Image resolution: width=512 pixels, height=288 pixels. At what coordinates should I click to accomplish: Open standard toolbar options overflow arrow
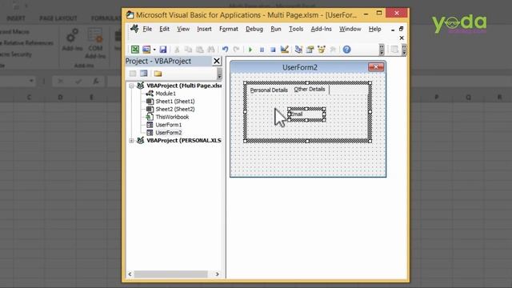click(x=382, y=50)
